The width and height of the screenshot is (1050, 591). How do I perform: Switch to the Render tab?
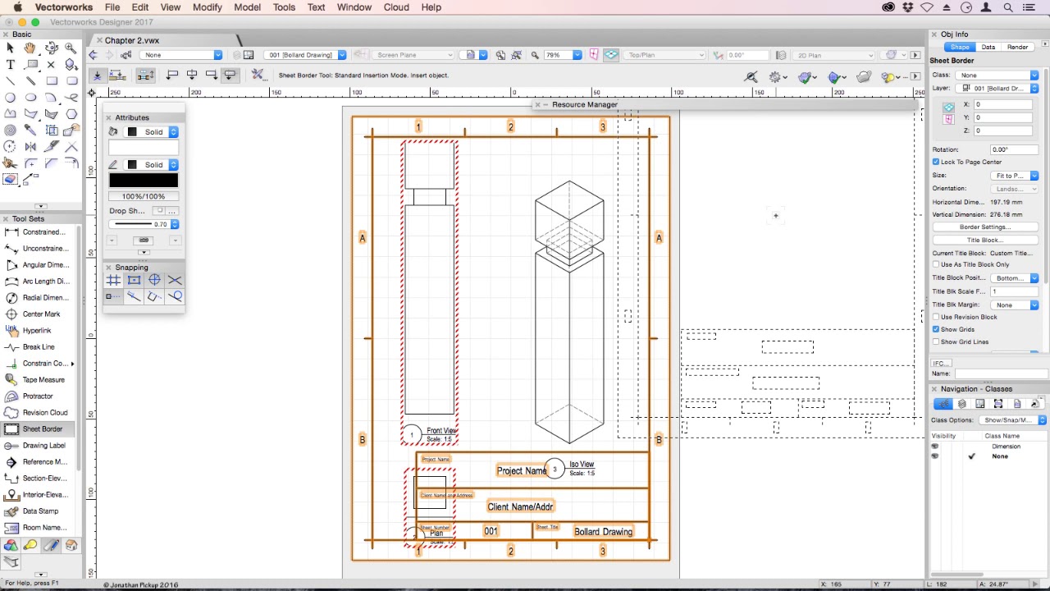(1017, 48)
